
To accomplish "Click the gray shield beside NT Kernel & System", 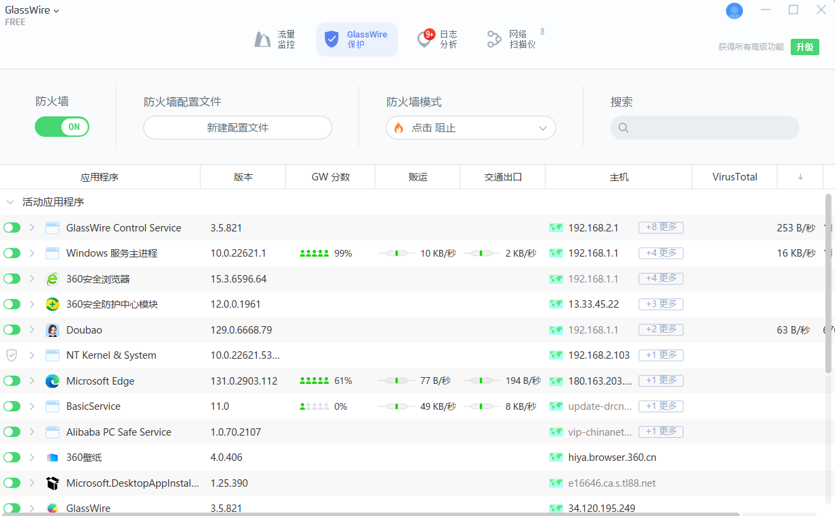I will [x=11, y=355].
